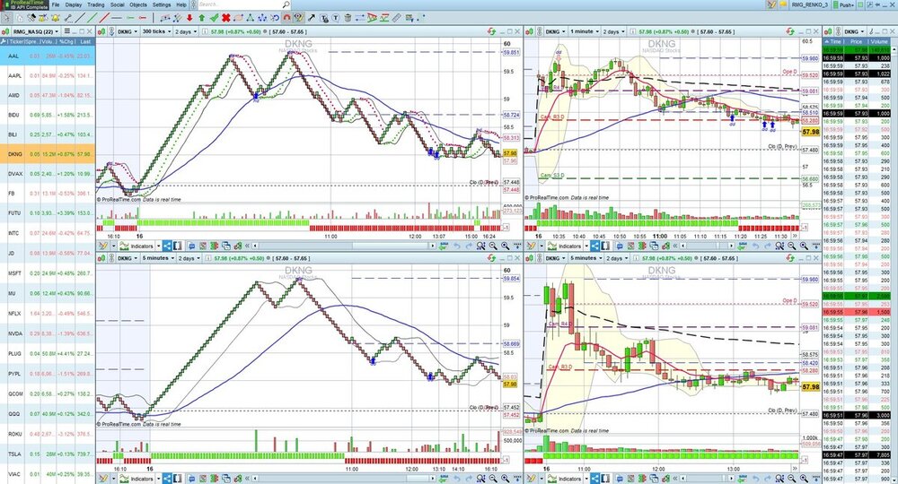Toggle the magnet snap tool icon
898x484 pixels.
click(286, 18)
